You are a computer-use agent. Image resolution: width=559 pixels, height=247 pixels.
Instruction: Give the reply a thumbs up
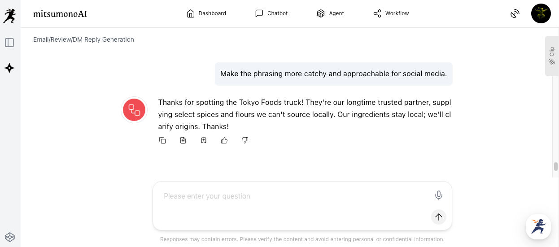pyautogui.click(x=224, y=140)
